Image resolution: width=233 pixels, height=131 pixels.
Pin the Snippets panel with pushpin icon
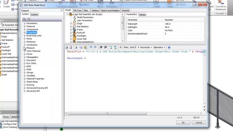[x=62, y=10]
